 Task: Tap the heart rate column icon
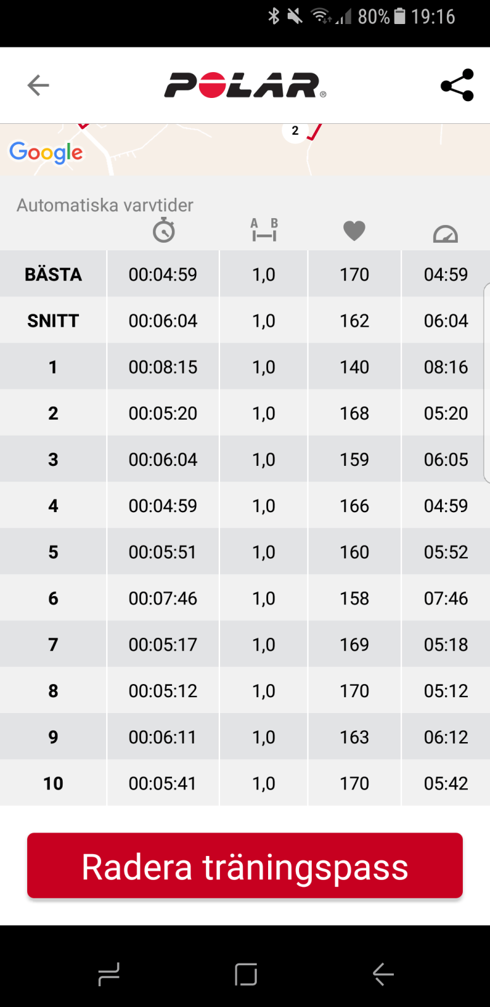[x=354, y=231]
